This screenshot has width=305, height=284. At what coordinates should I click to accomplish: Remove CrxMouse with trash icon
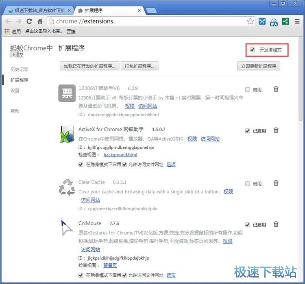click(276, 224)
